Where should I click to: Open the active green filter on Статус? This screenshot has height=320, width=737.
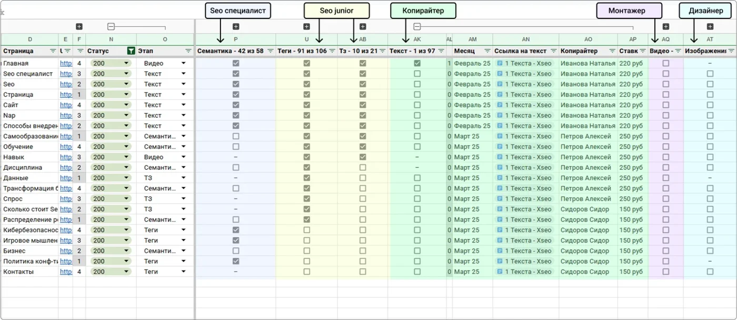click(131, 51)
